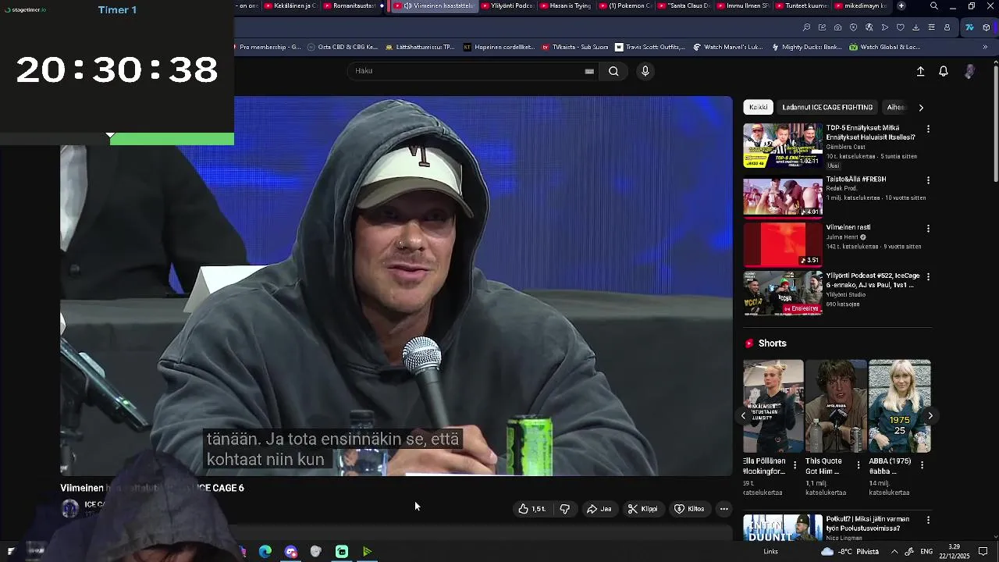Viewport: 999px width, 562px height.
Task: Click the Jaa share button
Action: (x=599, y=509)
